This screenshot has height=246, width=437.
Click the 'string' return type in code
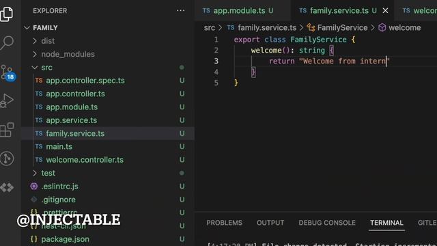[x=312, y=51]
